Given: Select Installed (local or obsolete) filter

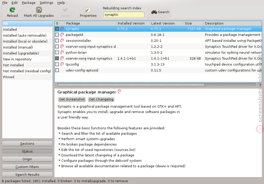Looking at the screenshot, I should coord(27,41).
